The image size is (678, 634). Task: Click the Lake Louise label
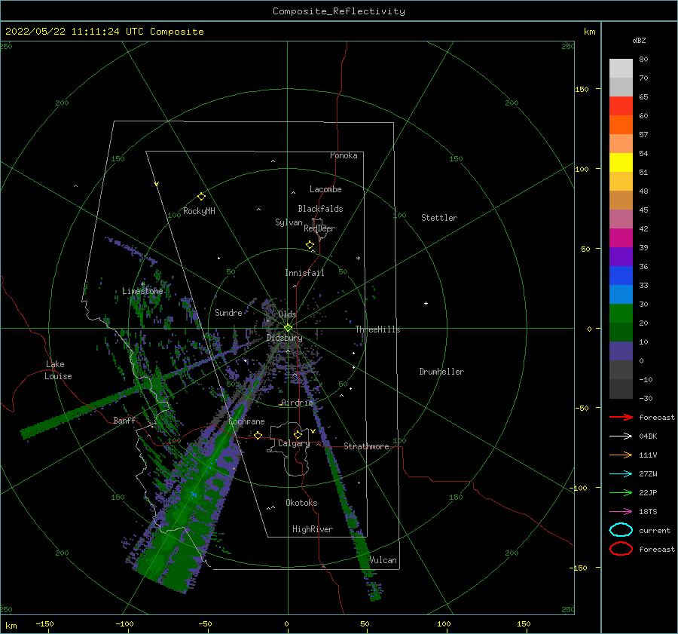58,370
